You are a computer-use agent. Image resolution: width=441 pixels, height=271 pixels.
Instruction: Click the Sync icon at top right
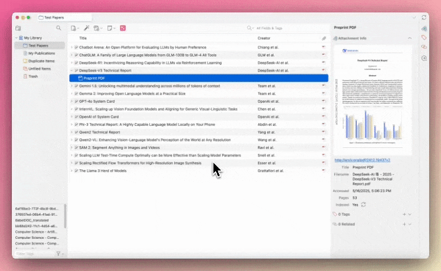[x=424, y=18]
